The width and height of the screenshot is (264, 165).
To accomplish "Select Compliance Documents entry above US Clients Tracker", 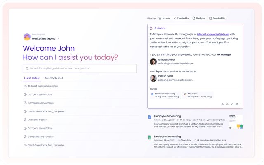I will [x=80, y=103].
